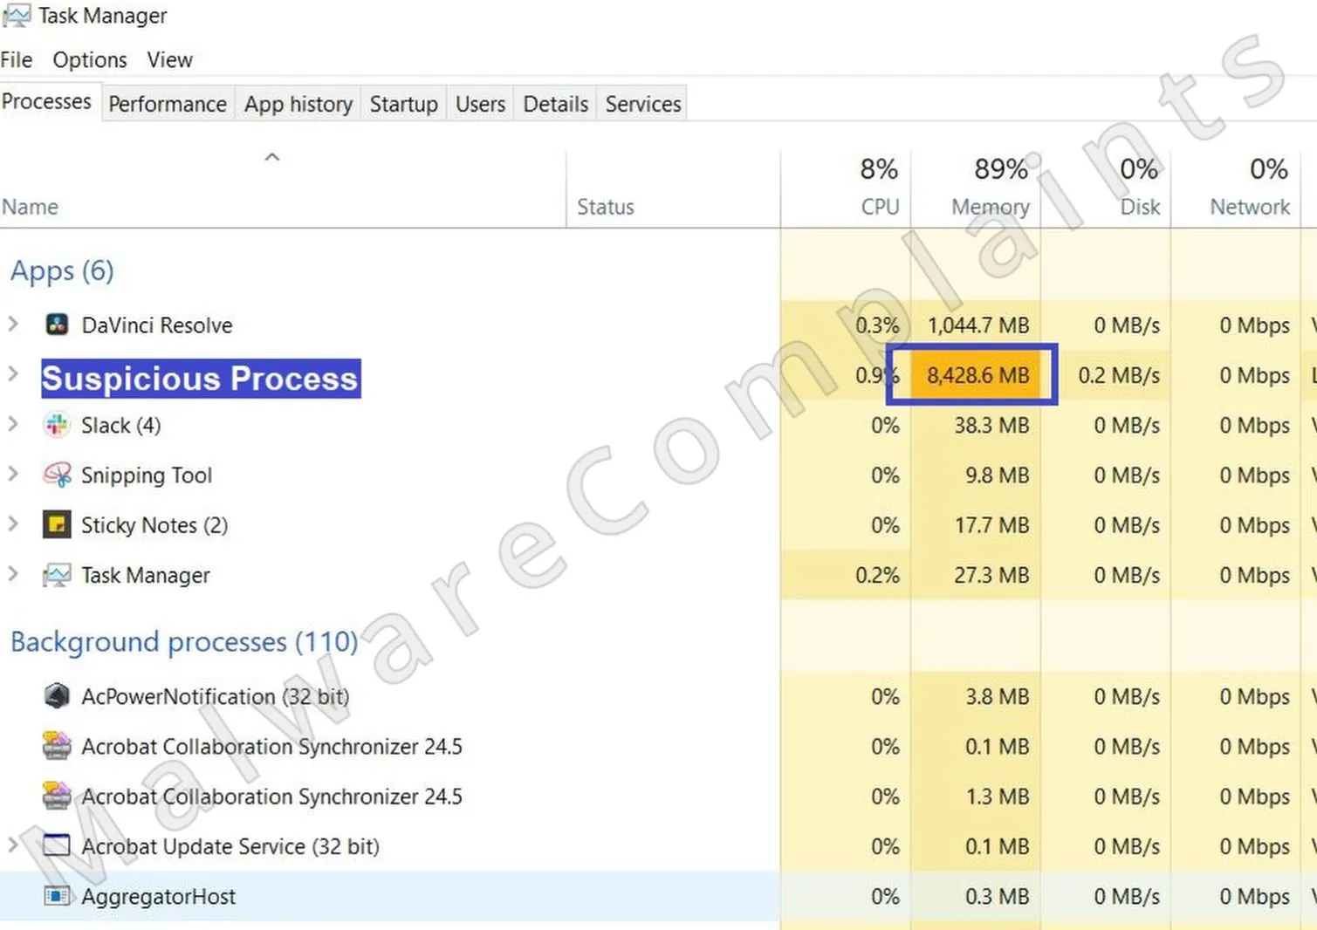Click the AcPowerNotification process icon

pyautogui.click(x=57, y=696)
